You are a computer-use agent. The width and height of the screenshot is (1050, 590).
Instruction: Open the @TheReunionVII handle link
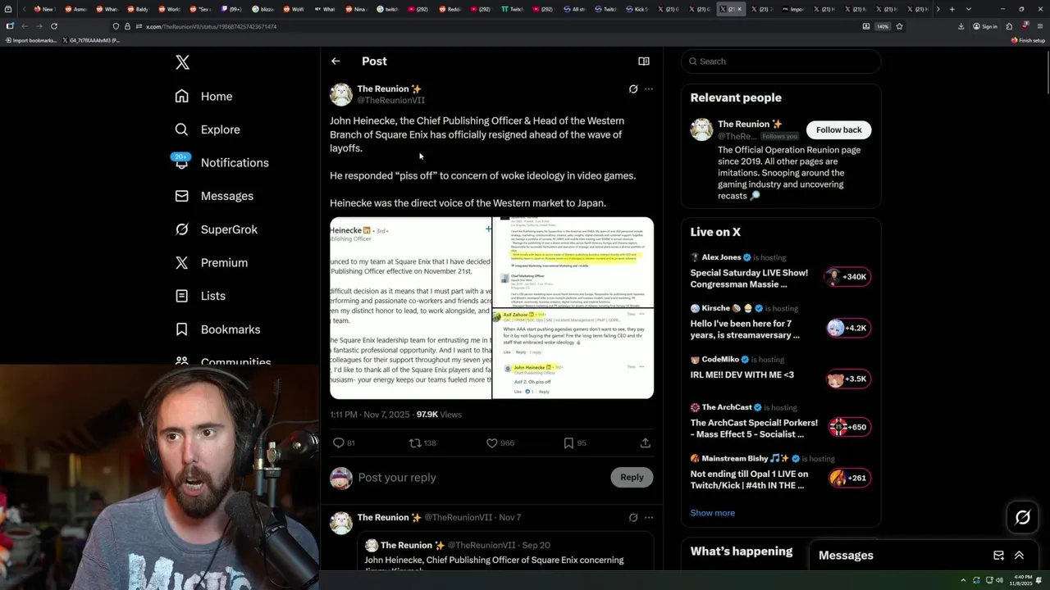[390, 100]
